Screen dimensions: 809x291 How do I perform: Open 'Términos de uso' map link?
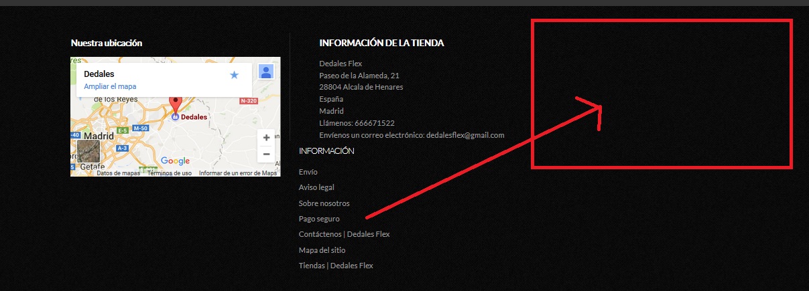click(170, 173)
